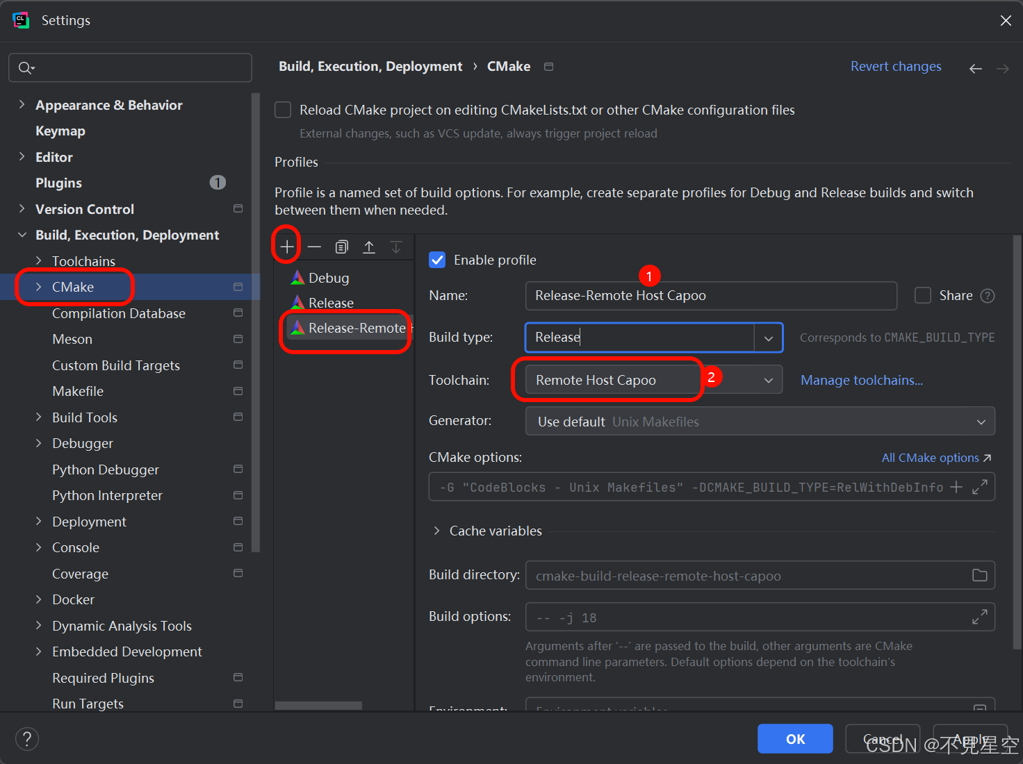Viewport: 1023px width, 764px height.
Task: Click project icon next to Run Targets
Action: pyautogui.click(x=238, y=704)
